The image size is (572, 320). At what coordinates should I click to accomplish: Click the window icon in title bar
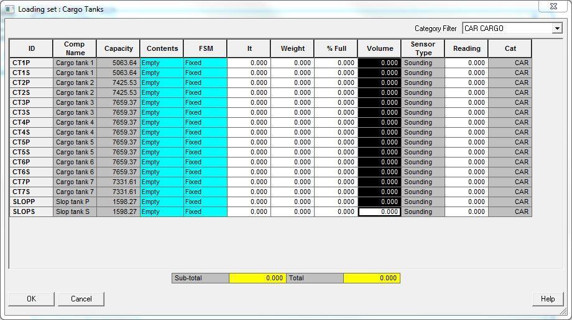(9, 9)
